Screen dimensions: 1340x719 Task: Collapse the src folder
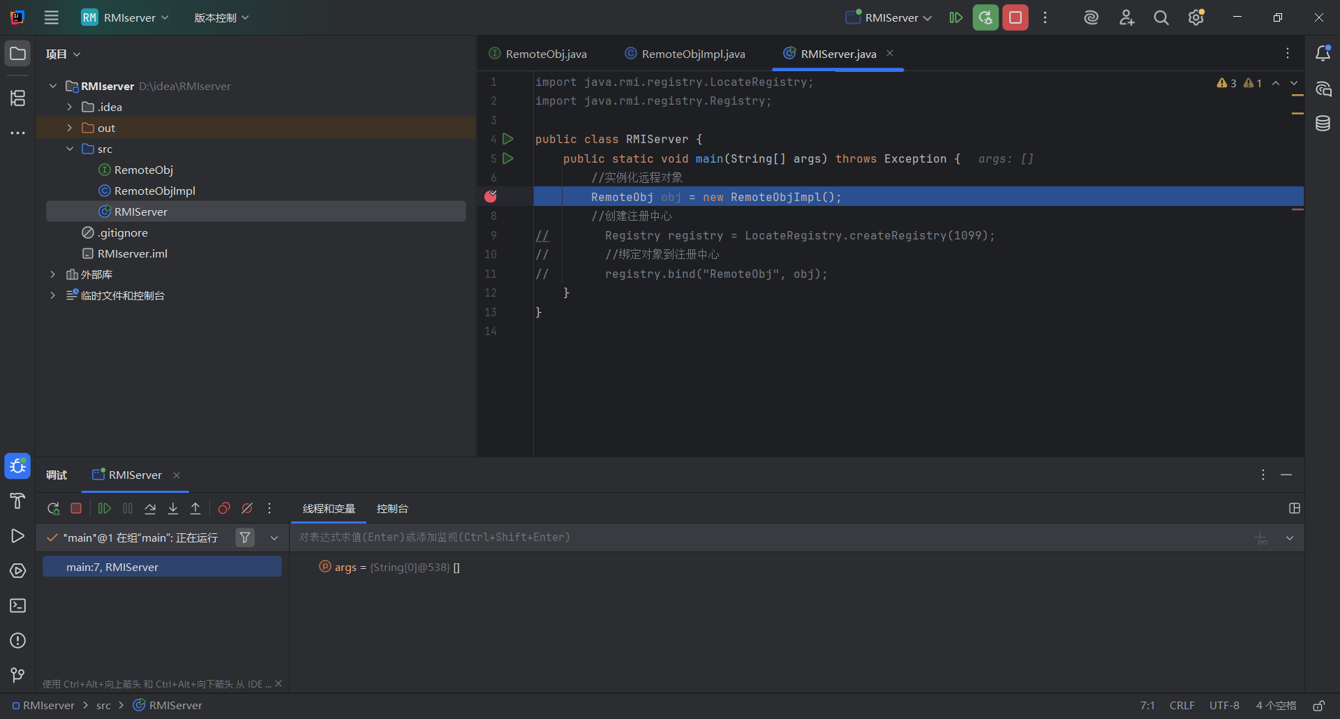[x=70, y=149]
